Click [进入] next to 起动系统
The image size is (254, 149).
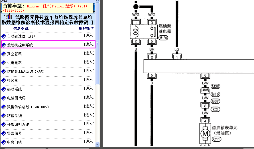(x=89, y=88)
